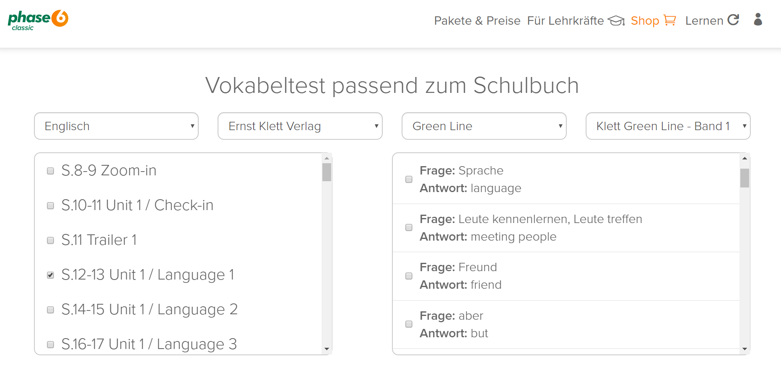781x367 pixels.
Task: Click the phase6 classic logo
Action: pyautogui.click(x=38, y=20)
